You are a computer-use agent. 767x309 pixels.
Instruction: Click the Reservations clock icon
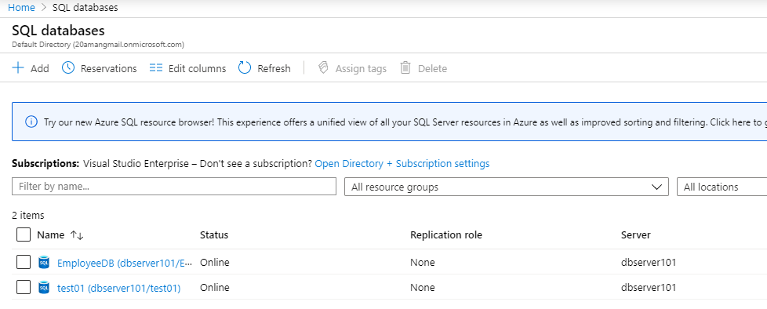(68, 68)
